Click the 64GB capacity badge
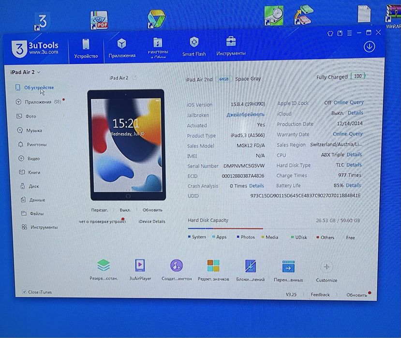Image resolution: width=401 pixels, height=338 pixels. [224, 79]
